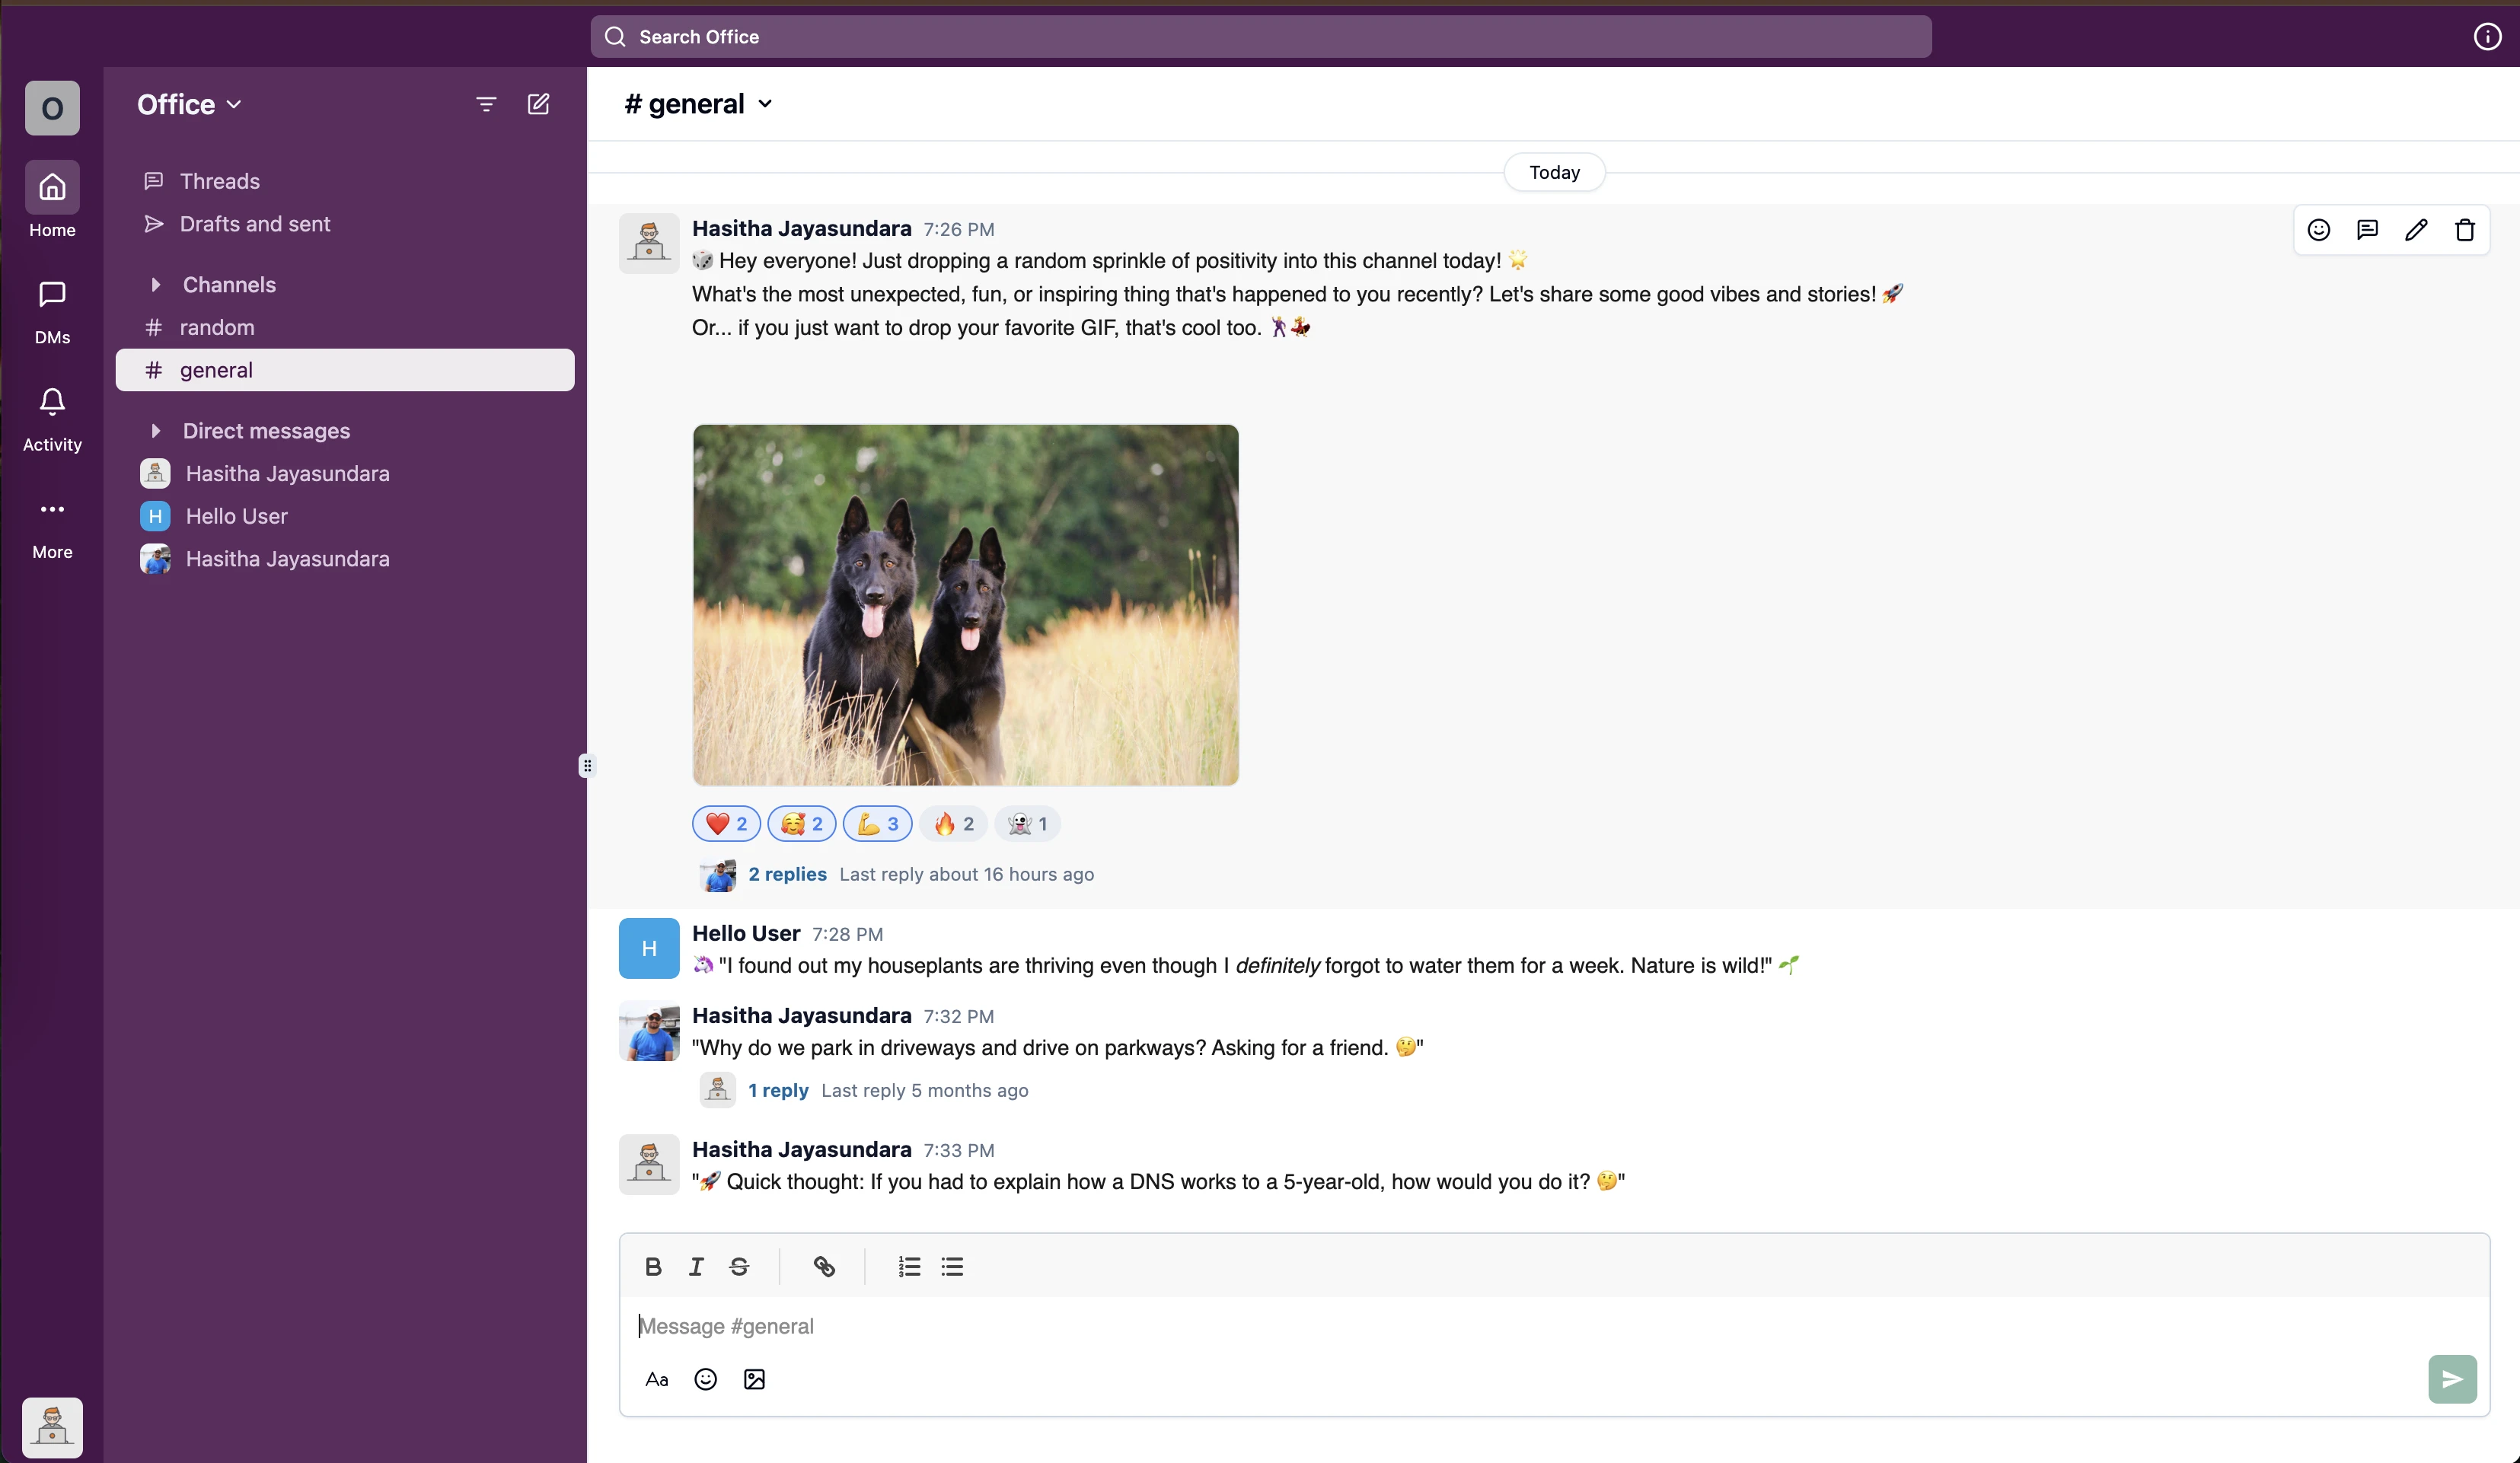Viewport: 2520px width, 1463px height.
Task: Open the Activity panel in the left rail
Action: click(51, 418)
